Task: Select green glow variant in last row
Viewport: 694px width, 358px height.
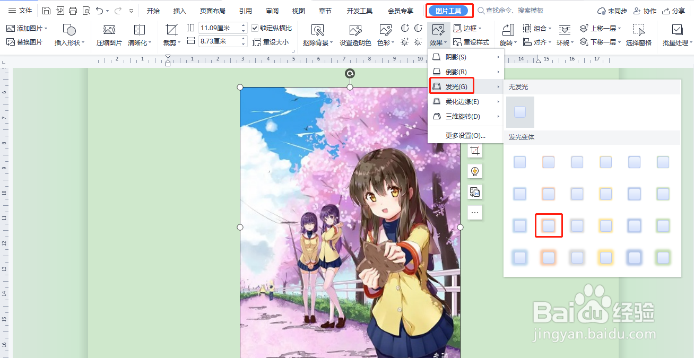Action: click(663, 258)
